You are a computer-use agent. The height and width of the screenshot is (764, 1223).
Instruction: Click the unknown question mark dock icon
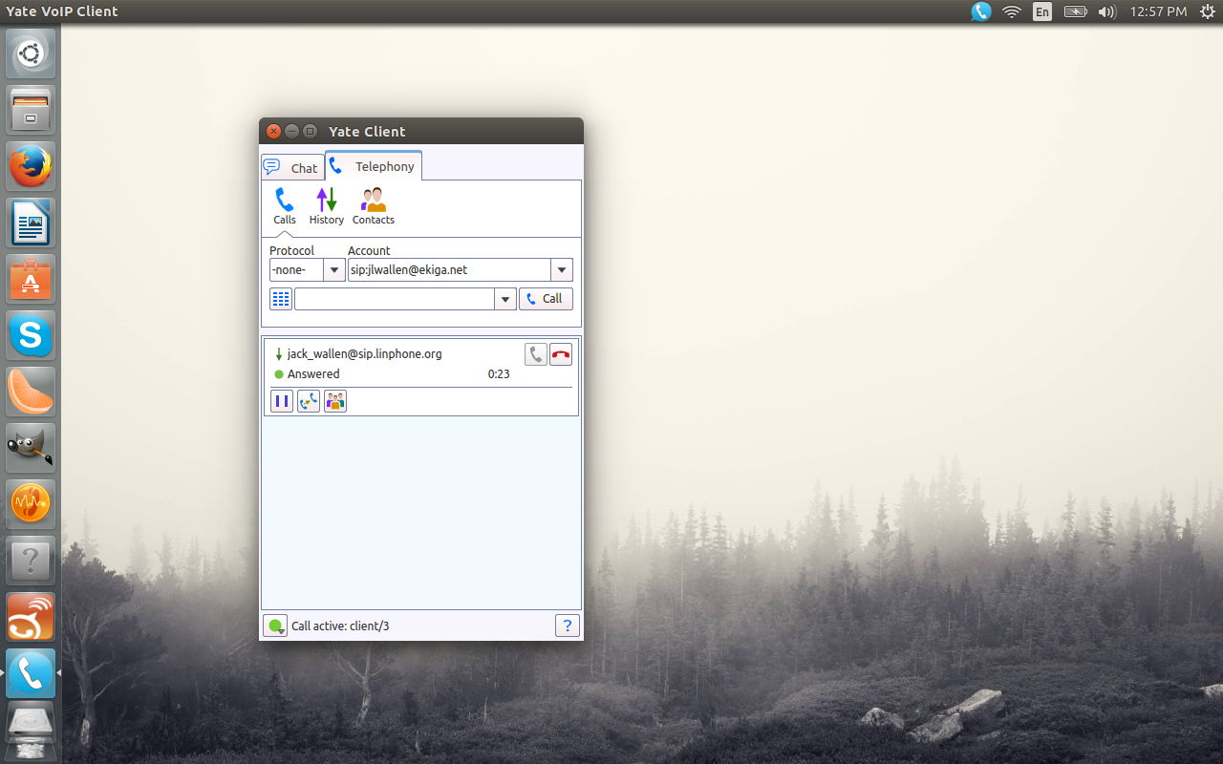coord(31,561)
